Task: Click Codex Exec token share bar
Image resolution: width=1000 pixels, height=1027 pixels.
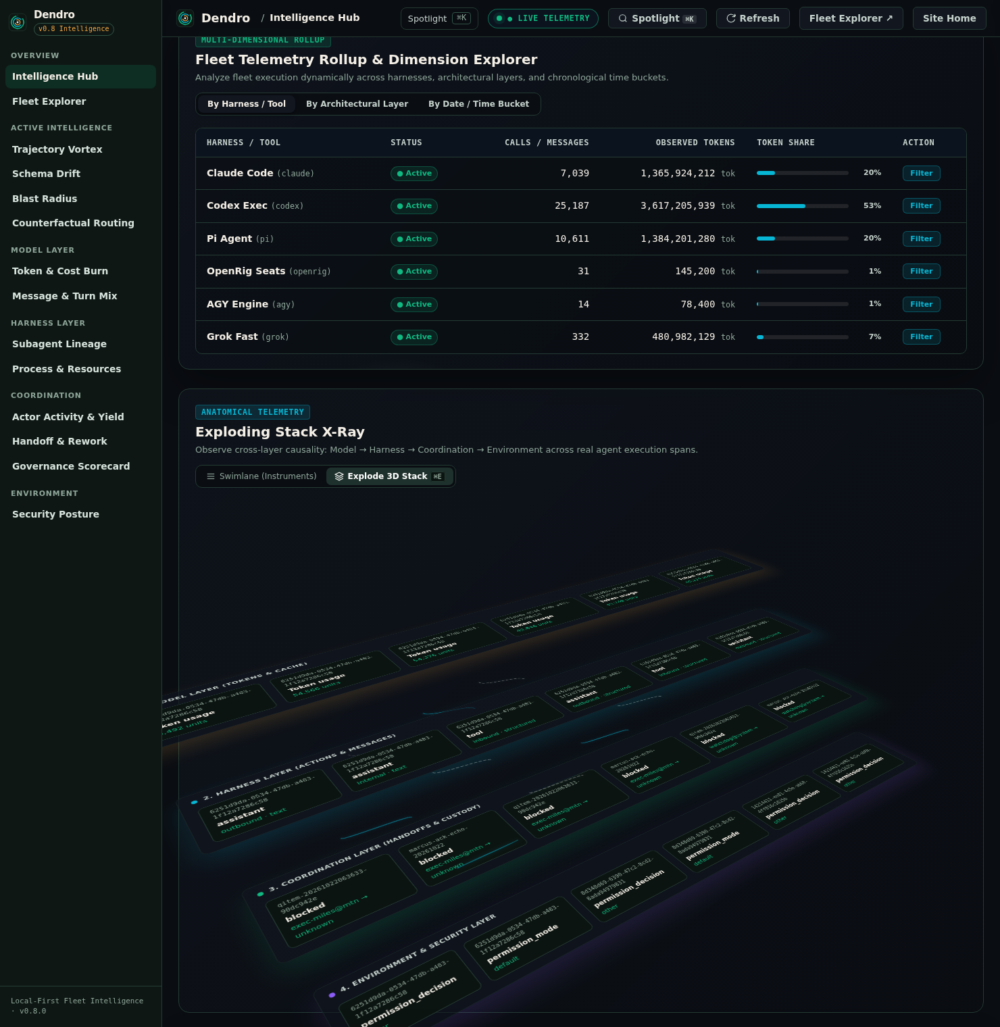Action: click(802, 206)
